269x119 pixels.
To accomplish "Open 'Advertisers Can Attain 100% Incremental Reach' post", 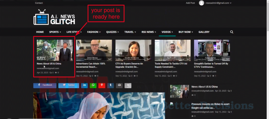I will (91, 65).
